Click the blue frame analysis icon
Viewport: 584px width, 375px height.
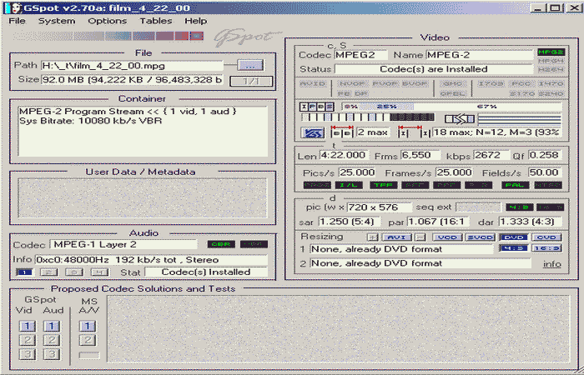click(x=313, y=132)
